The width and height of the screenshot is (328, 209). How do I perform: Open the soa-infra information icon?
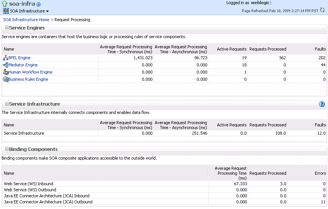tap(38, 4)
